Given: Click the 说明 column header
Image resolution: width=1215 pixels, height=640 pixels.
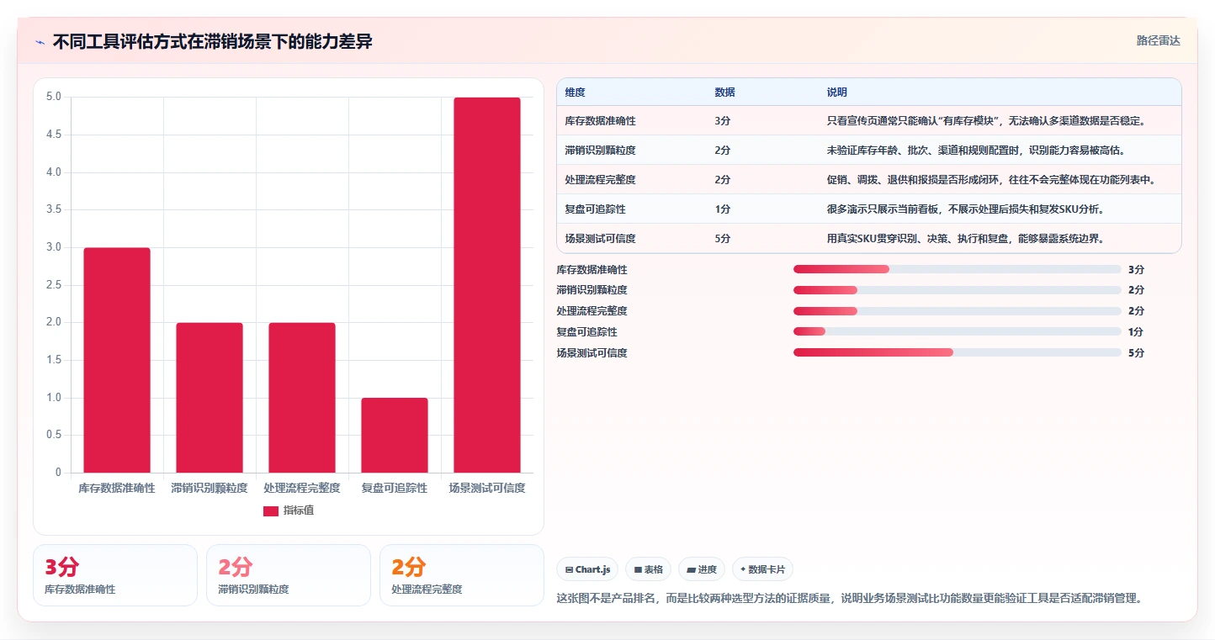Looking at the screenshot, I should [837, 93].
